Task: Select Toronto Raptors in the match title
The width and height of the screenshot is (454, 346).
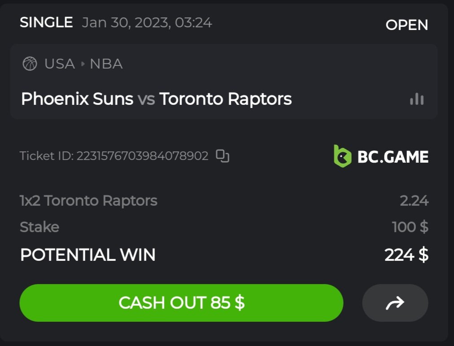Action: (x=225, y=99)
